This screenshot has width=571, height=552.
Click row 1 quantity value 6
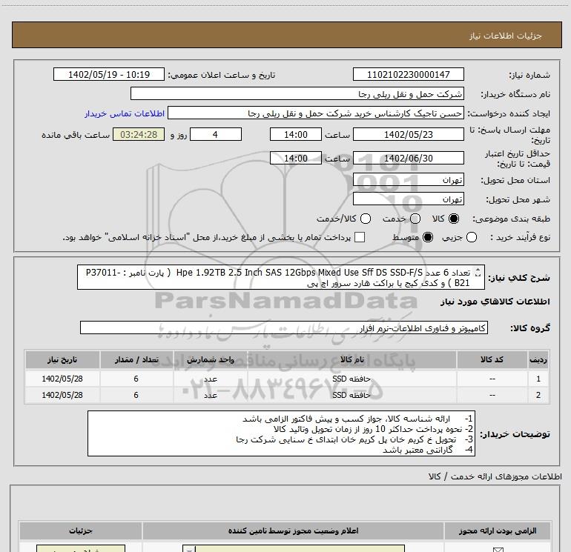coord(136,379)
